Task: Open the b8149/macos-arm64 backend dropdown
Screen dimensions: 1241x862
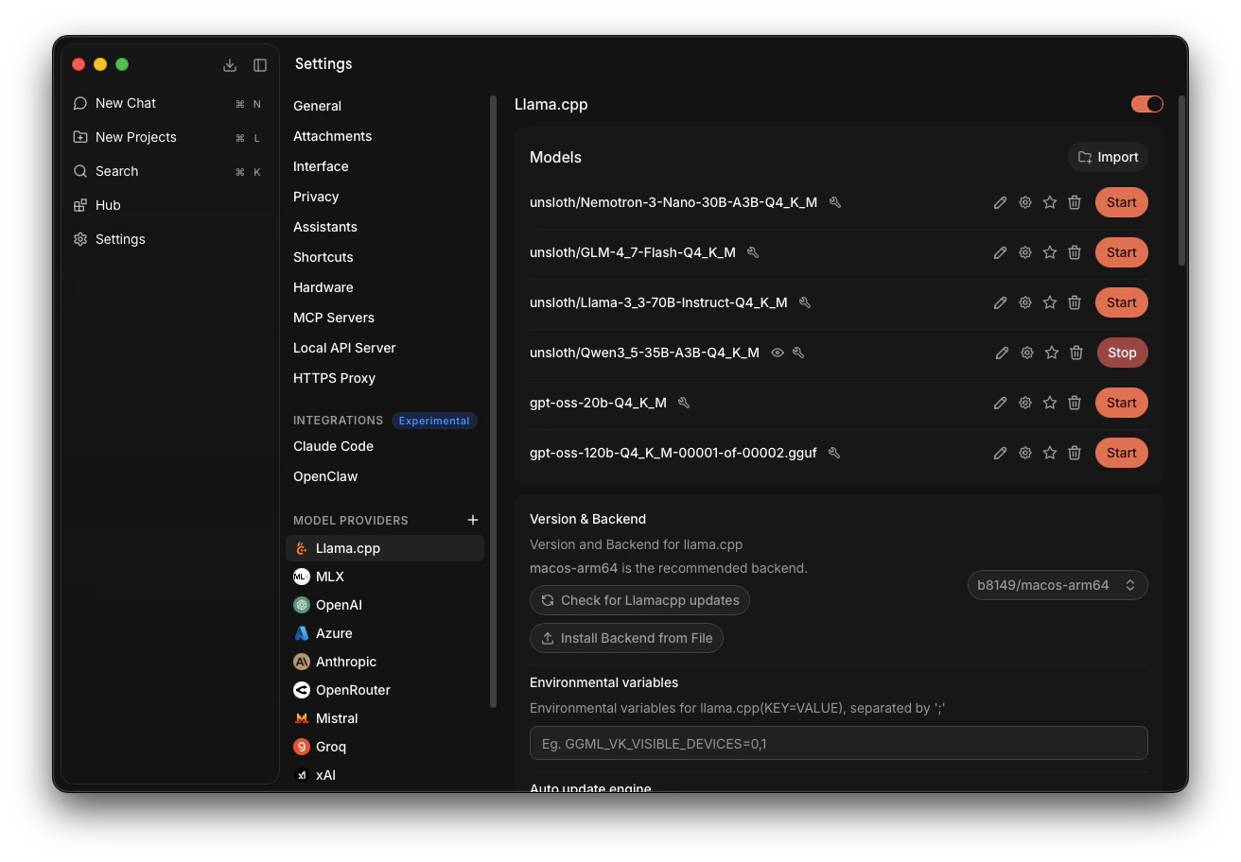Action: (x=1057, y=585)
